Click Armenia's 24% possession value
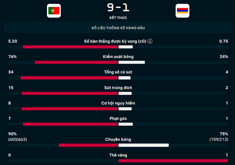This screenshot has height=165, width=235. click(224, 57)
